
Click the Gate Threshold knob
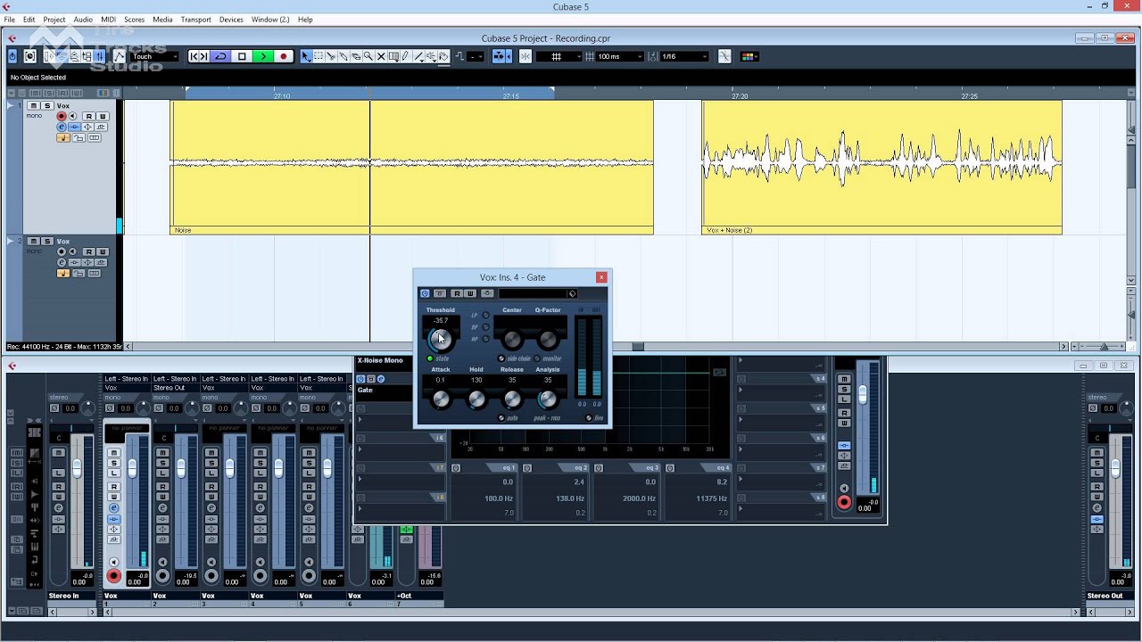pos(440,339)
